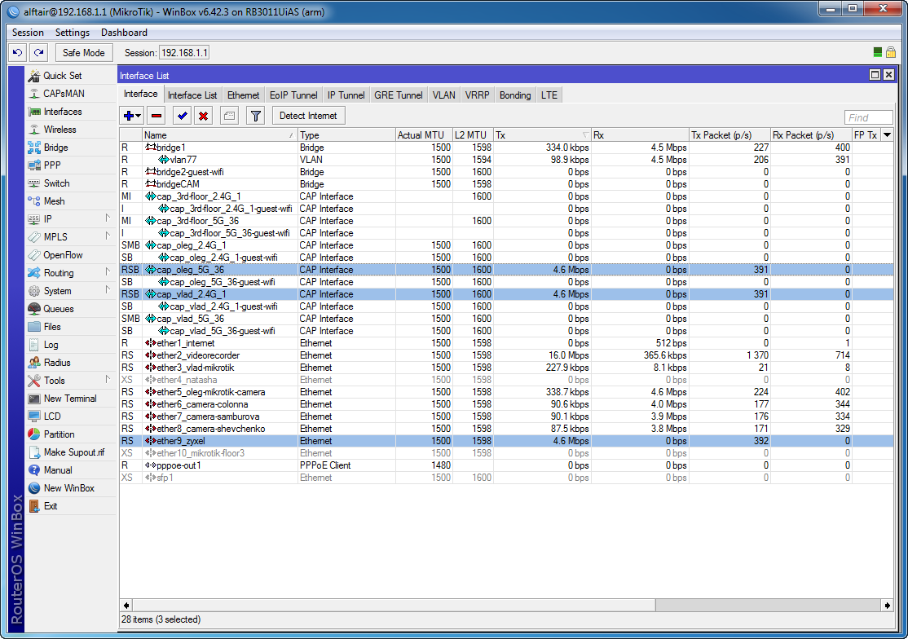Expand the Tools submenu
This screenshot has height=639, width=908.
pyautogui.click(x=108, y=380)
